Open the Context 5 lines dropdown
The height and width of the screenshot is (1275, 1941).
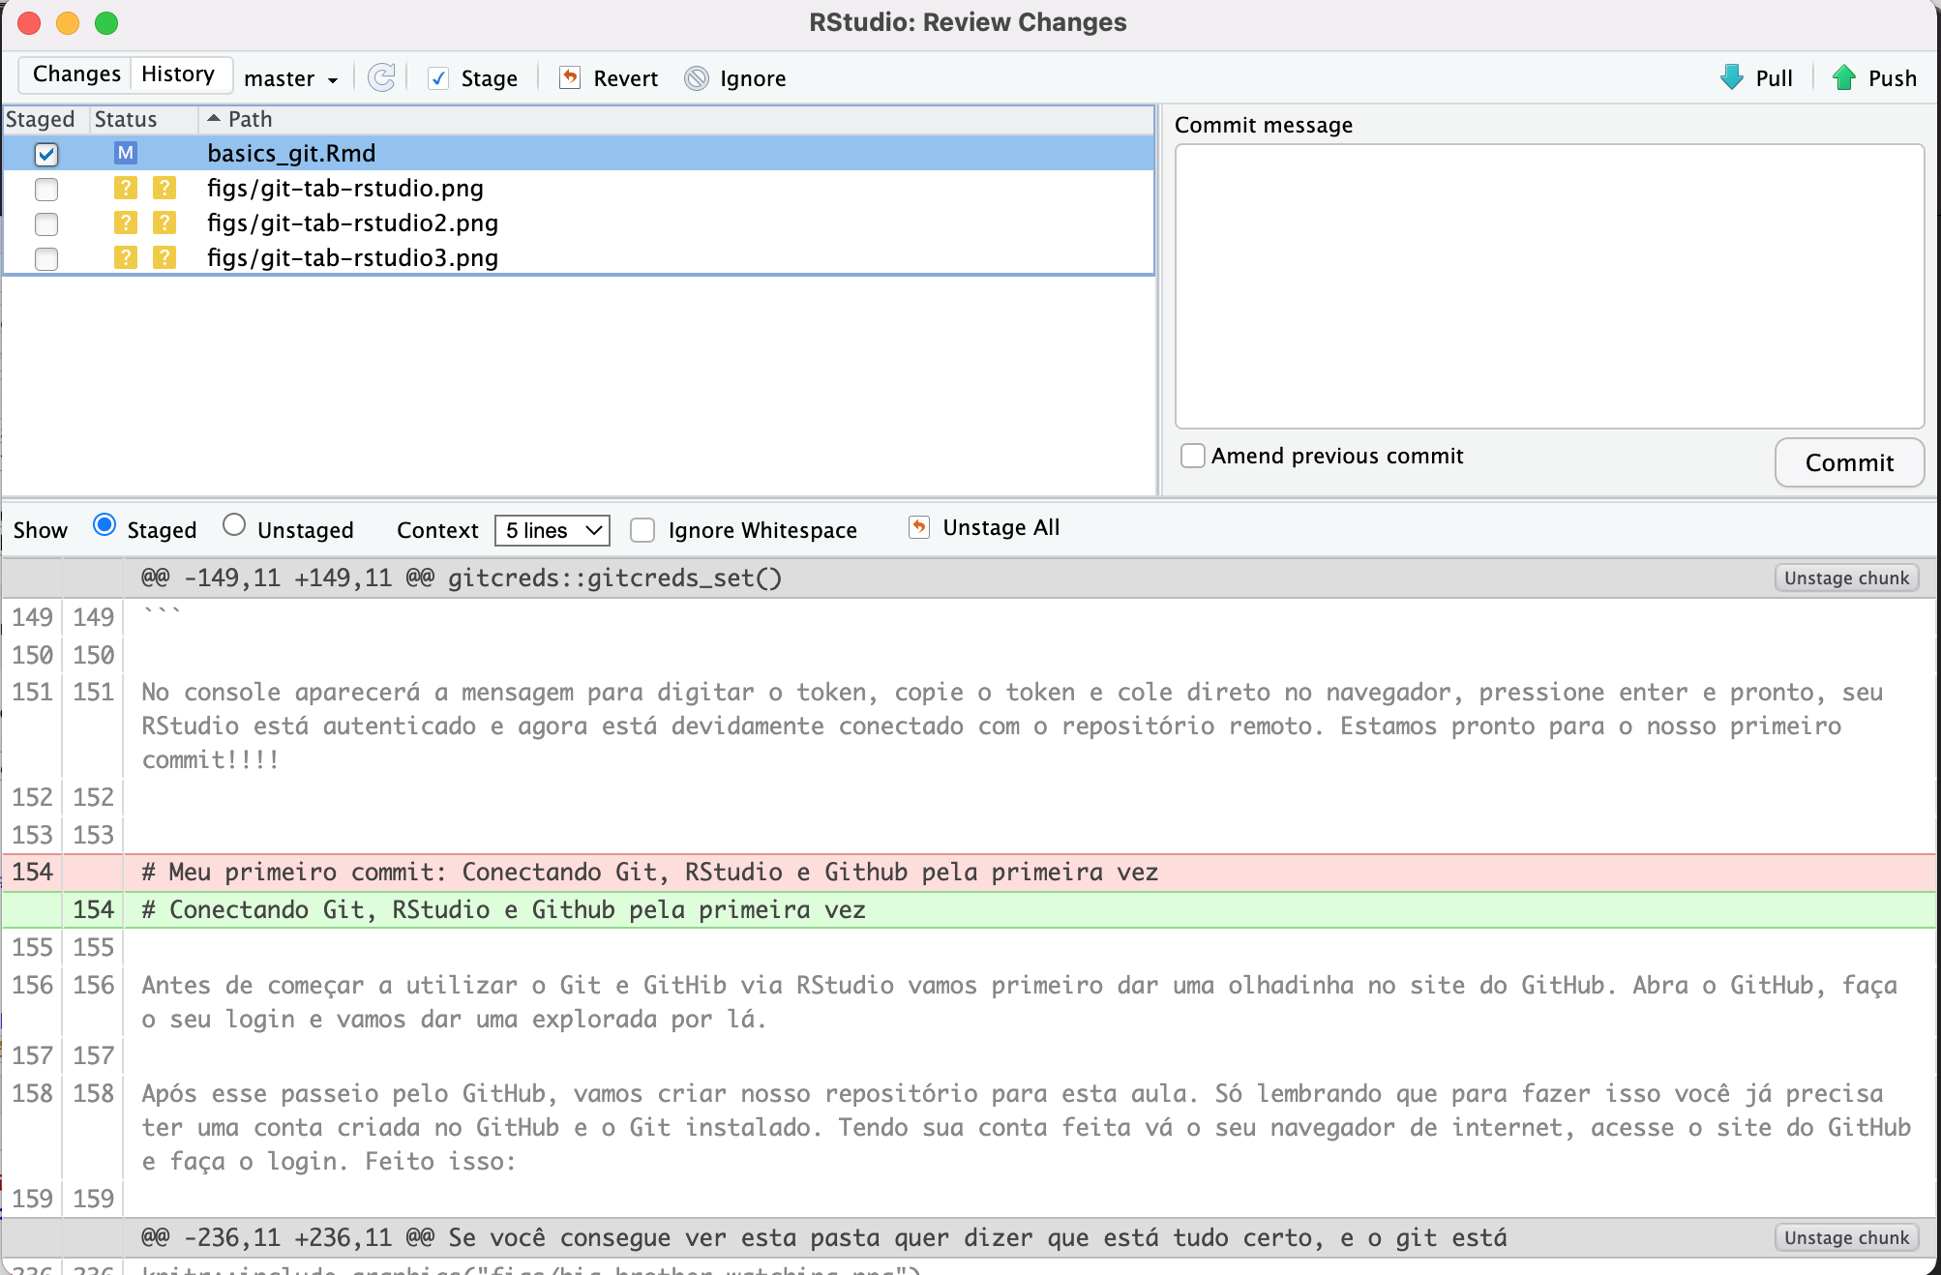coord(552,530)
